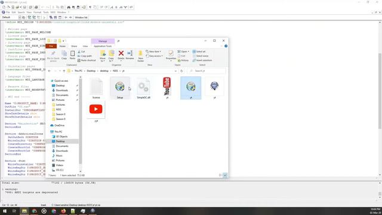
Task: Click the Up one level arrow
Action: (64, 71)
